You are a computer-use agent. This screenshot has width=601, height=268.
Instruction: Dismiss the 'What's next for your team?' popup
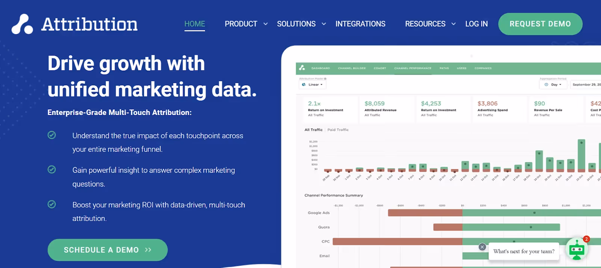[482, 247]
